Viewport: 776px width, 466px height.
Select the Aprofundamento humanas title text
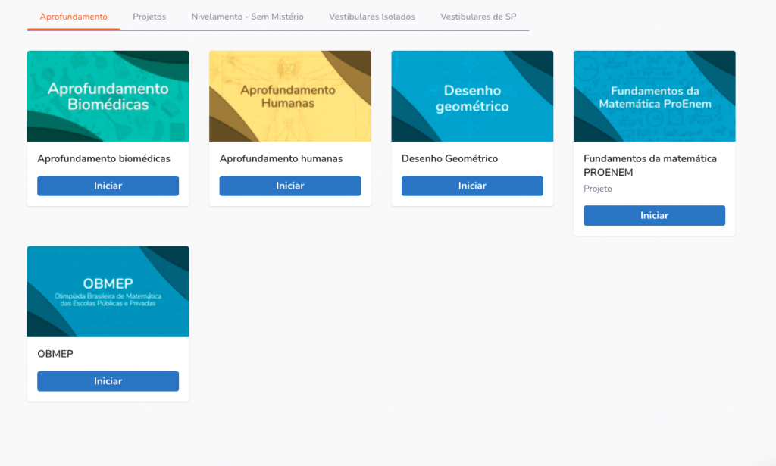point(280,159)
